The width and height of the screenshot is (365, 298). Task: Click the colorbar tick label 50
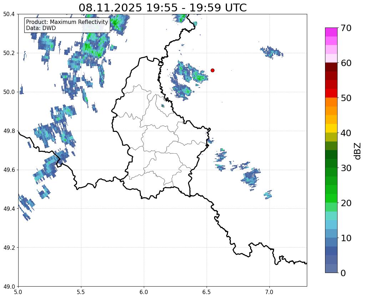(346, 98)
